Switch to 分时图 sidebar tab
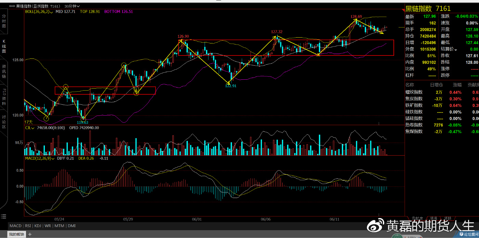Image resolution: width=479 pixels, height=238 pixels. [4, 21]
